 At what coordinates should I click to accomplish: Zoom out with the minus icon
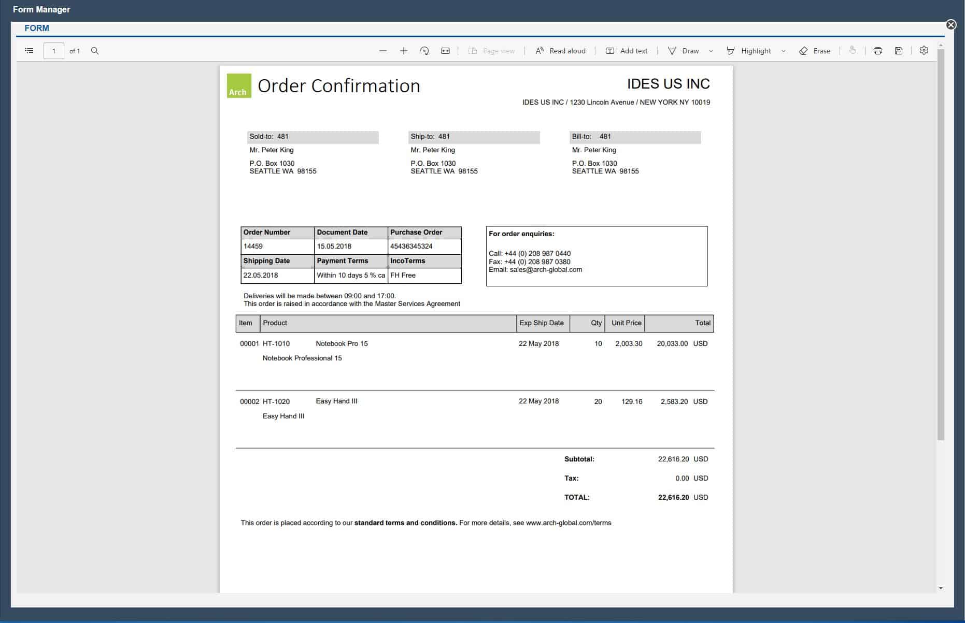coord(383,51)
